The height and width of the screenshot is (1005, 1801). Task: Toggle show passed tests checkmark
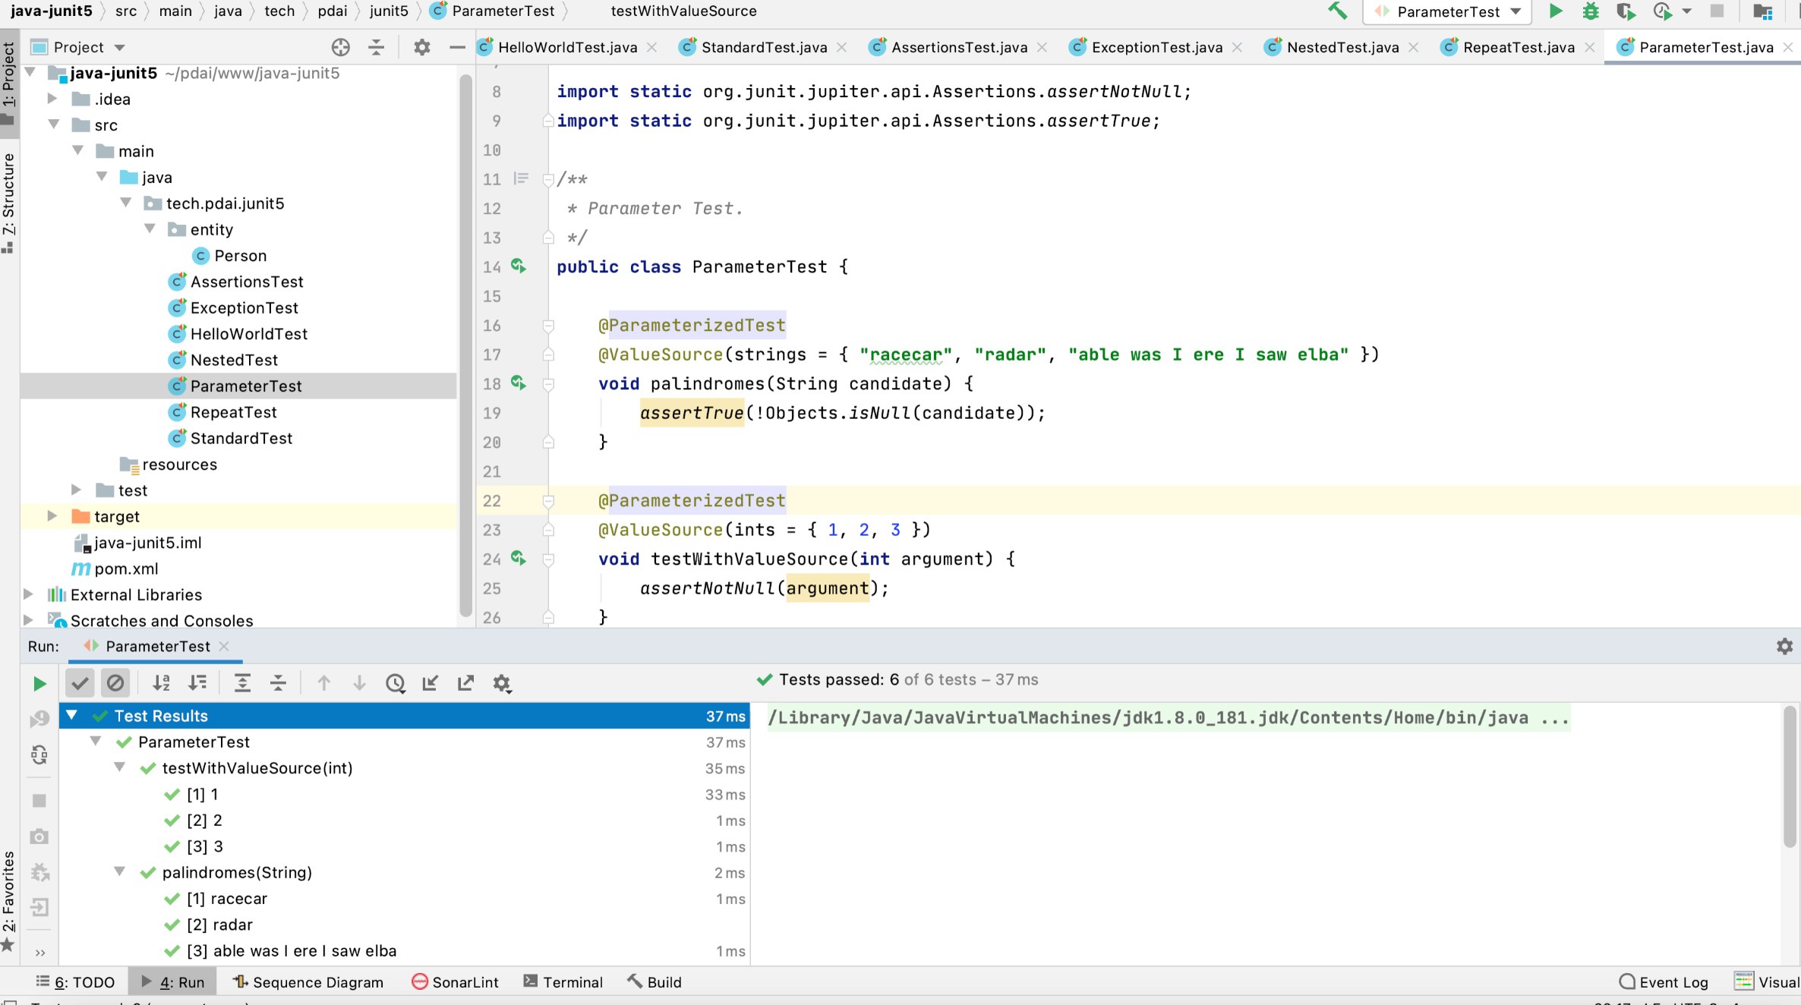pyautogui.click(x=80, y=683)
